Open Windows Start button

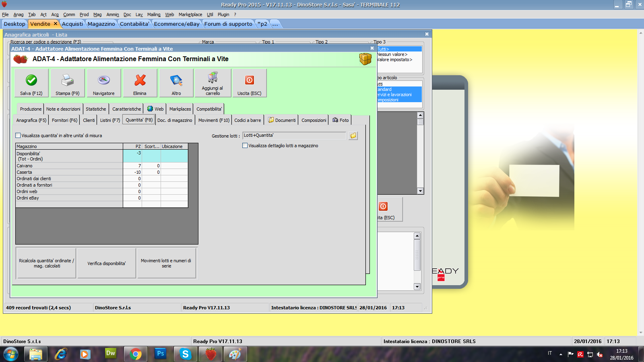pyautogui.click(x=11, y=354)
